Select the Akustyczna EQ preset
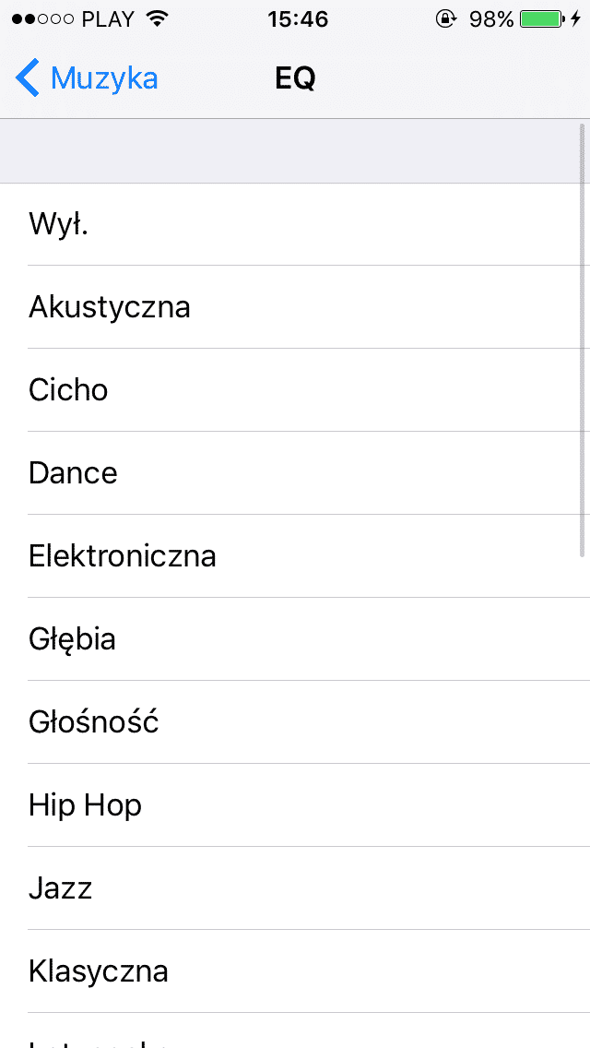This screenshot has width=590, height=1048. [295, 307]
